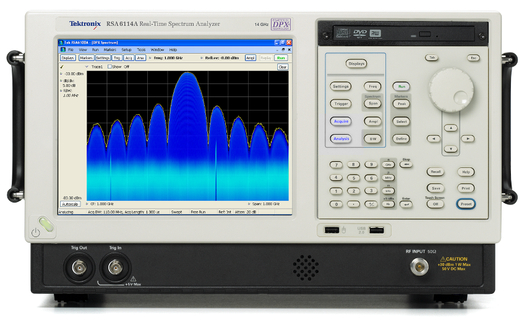Toggle the Show checkbox for Trace1
Screen dimensions: 527x318
point(110,67)
